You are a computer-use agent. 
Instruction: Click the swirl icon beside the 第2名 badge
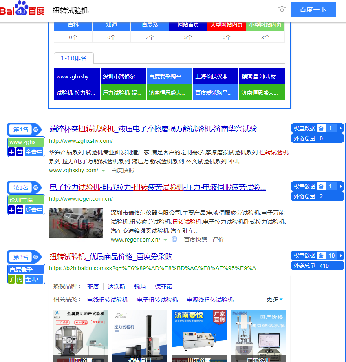[x=36, y=187]
